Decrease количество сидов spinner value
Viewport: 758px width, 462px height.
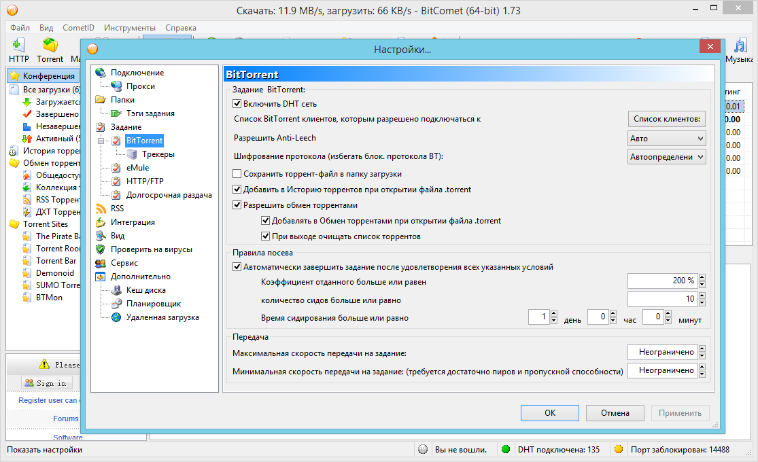702,303
